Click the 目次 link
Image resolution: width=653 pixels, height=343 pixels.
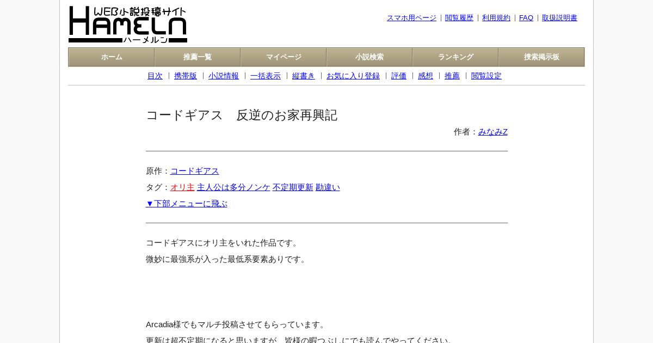click(x=155, y=76)
